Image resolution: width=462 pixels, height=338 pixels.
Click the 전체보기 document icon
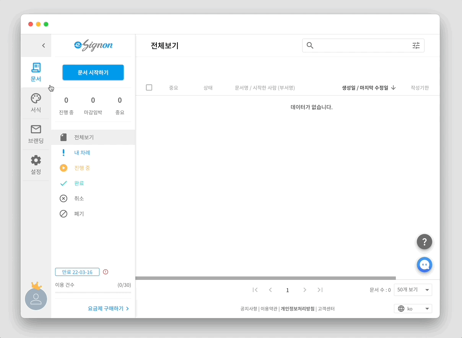click(x=63, y=137)
